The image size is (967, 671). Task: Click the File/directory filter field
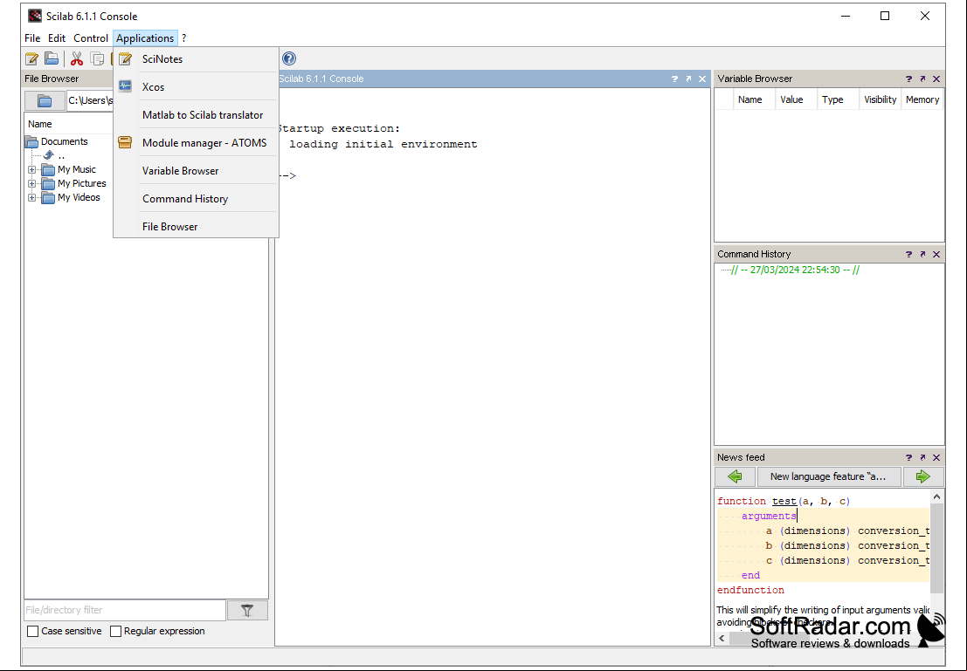(125, 610)
